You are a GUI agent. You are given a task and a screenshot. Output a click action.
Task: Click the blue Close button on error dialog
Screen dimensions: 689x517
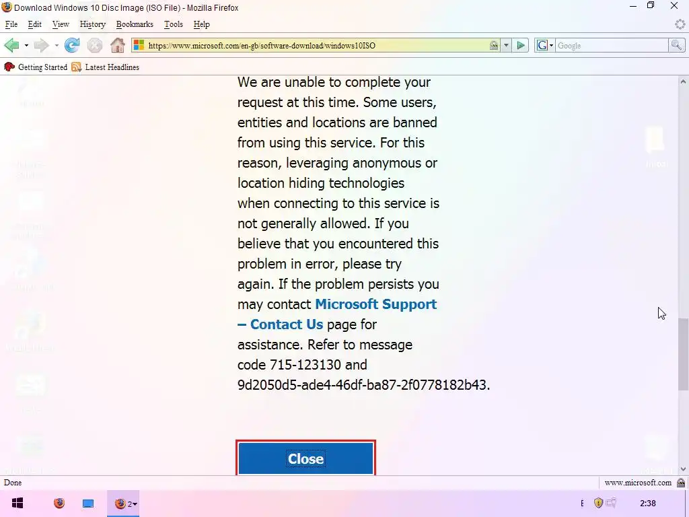pyautogui.click(x=306, y=458)
